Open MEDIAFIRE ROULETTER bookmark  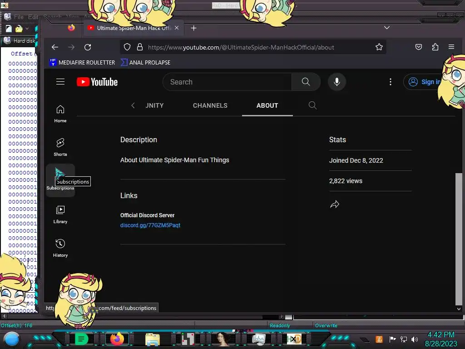click(x=83, y=63)
